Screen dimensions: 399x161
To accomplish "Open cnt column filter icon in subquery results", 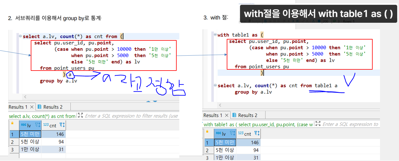I will tap(62, 125).
